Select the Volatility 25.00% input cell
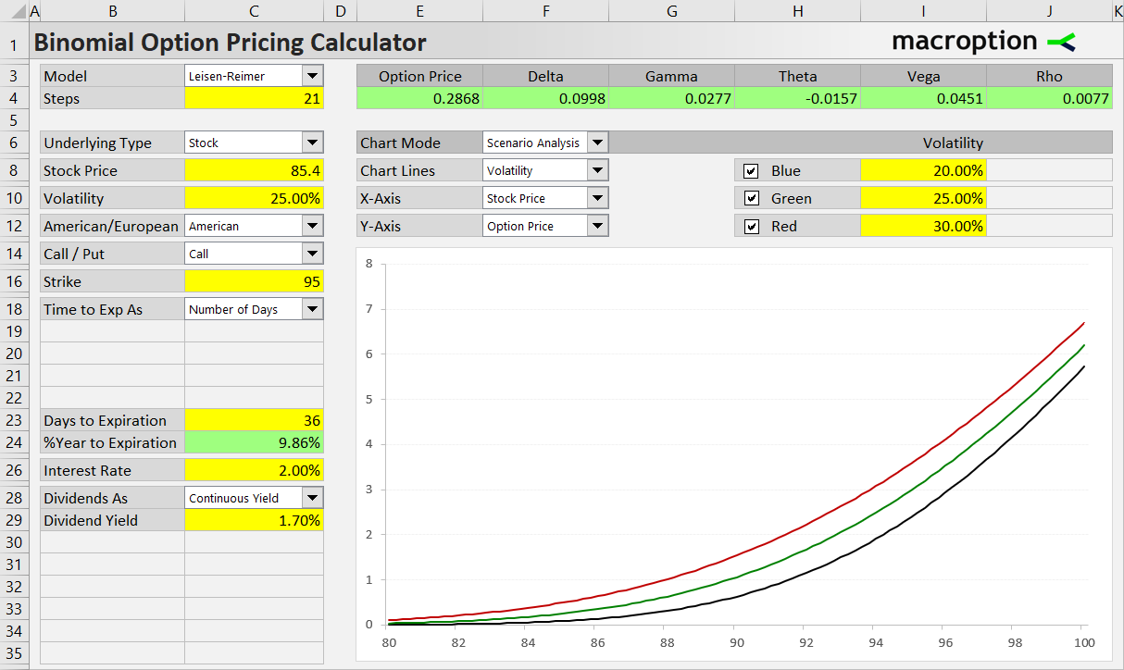 [255, 198]
